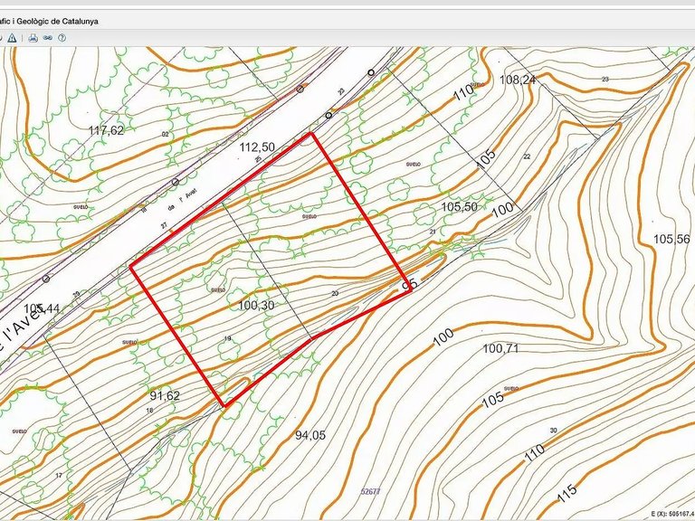Click parcel number 02 on the map

[166, 134]
